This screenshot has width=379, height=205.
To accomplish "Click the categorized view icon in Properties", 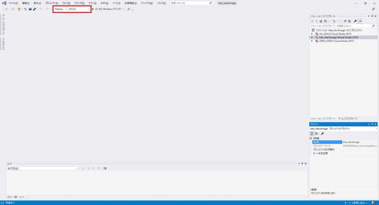I will [312, 134].
